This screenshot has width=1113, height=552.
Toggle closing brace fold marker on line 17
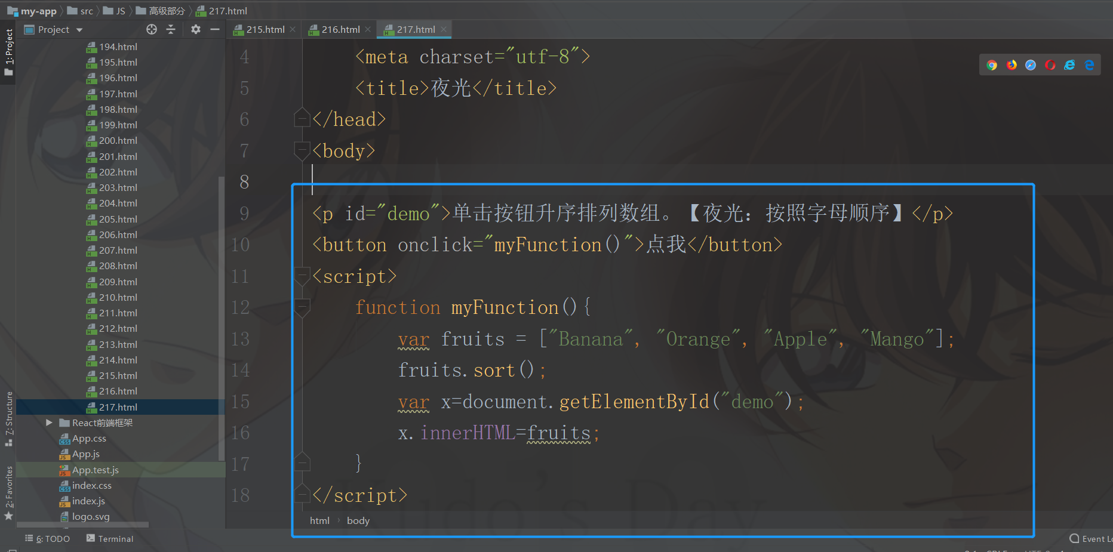302,462
